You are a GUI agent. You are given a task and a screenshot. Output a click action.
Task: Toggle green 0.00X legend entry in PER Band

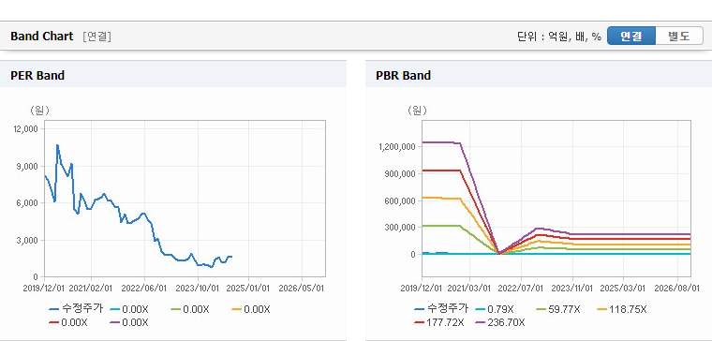190,309
